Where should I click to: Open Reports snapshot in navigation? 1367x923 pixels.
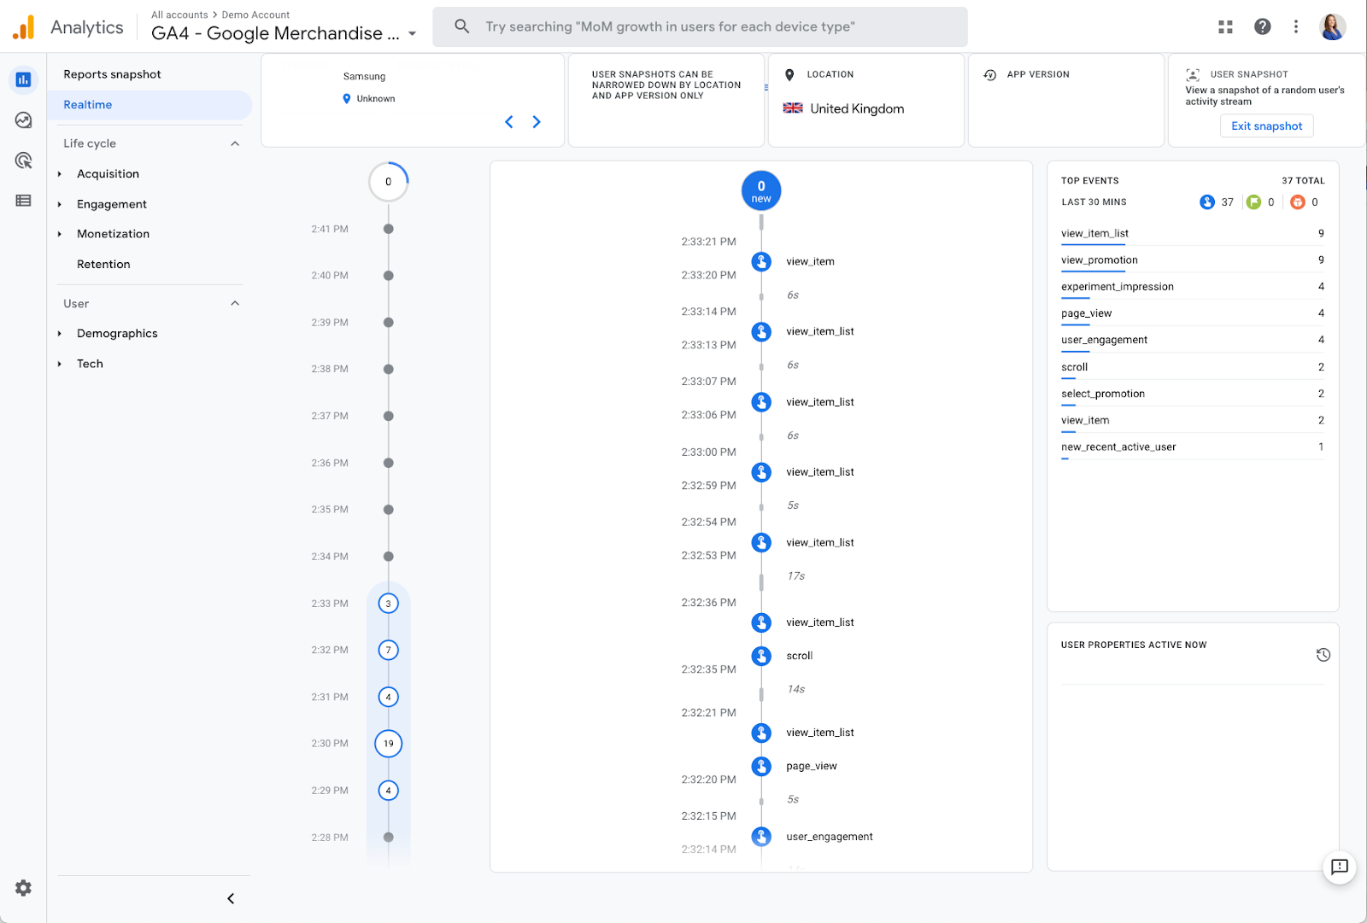pos(112,74)
